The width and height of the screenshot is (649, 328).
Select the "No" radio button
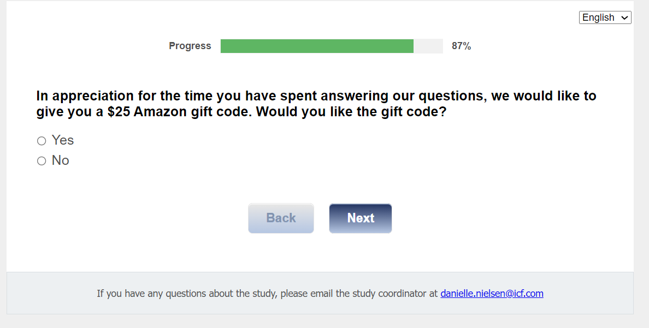(42, 161)
